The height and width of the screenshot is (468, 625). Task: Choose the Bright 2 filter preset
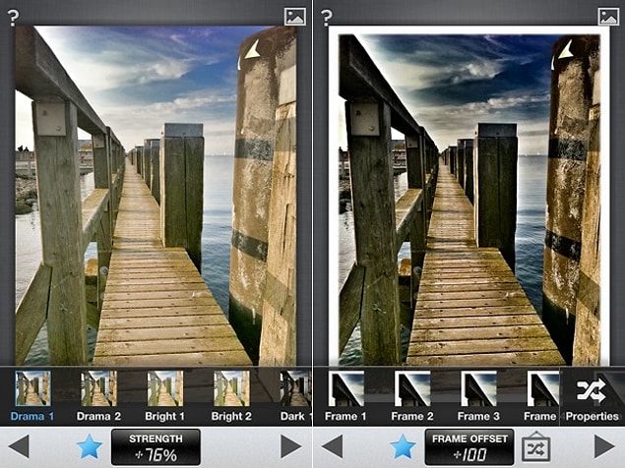[x=231, y=388]
